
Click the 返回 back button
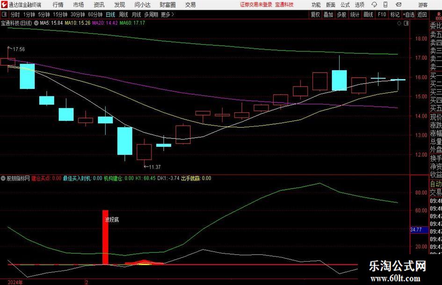point(422,15)
